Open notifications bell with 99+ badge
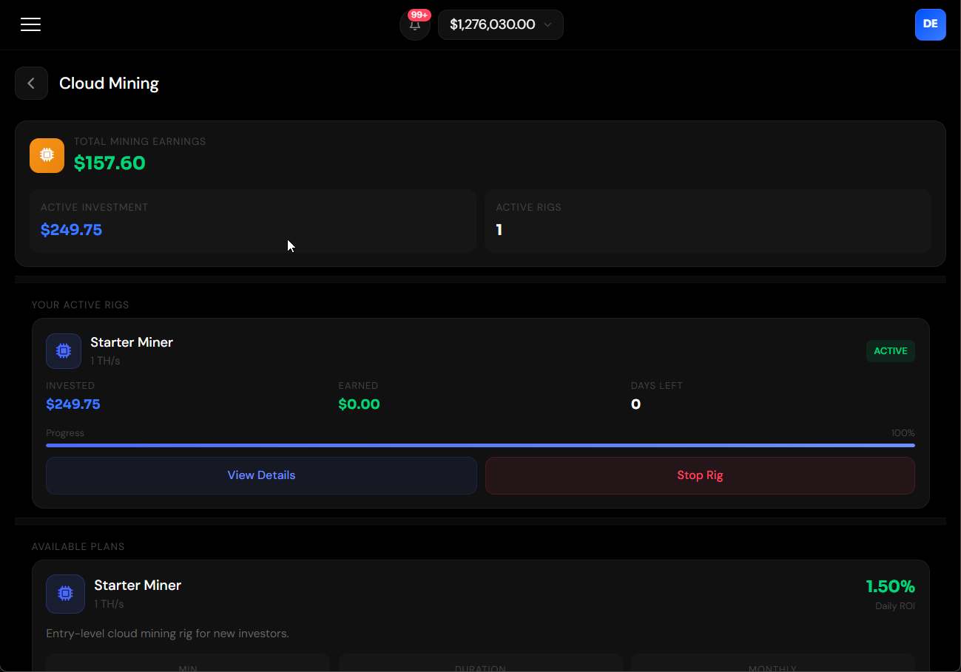This screenshot has height=672, width=961. tap(415, 24)
